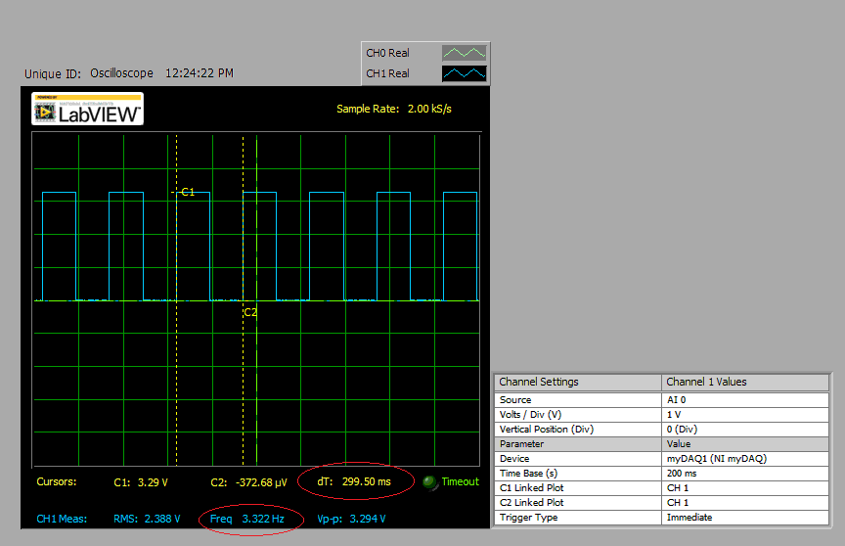Click the Freq 3.322 Hz measurement
Viewport: 845px width, 546px height.
[x=246, y=519]
